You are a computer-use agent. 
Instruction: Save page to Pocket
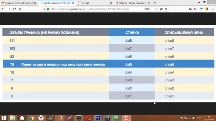coord(161,9)
